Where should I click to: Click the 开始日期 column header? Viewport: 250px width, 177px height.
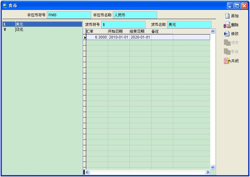(x=118, y=31)
